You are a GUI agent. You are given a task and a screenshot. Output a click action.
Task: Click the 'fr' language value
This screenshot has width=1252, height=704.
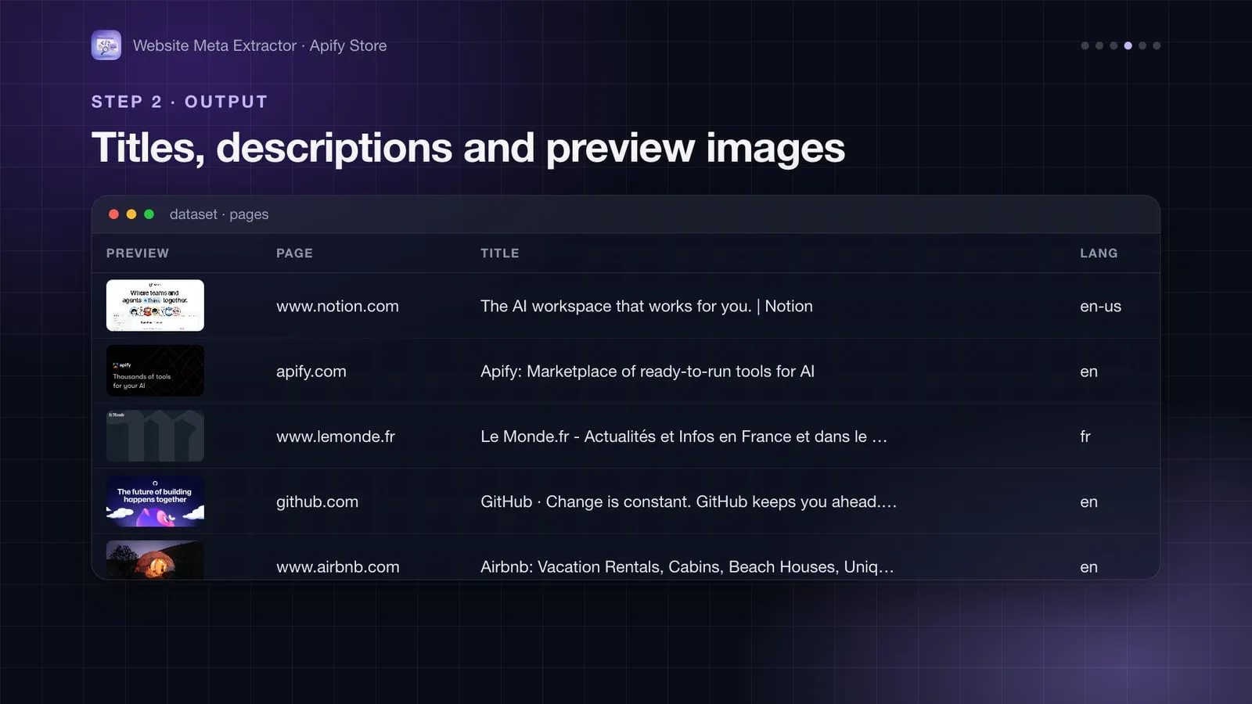(x=1085, y=436)
